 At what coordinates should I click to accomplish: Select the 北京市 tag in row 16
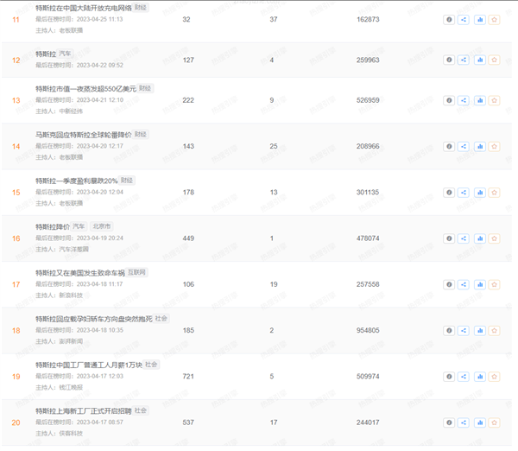tap(101, 226)
